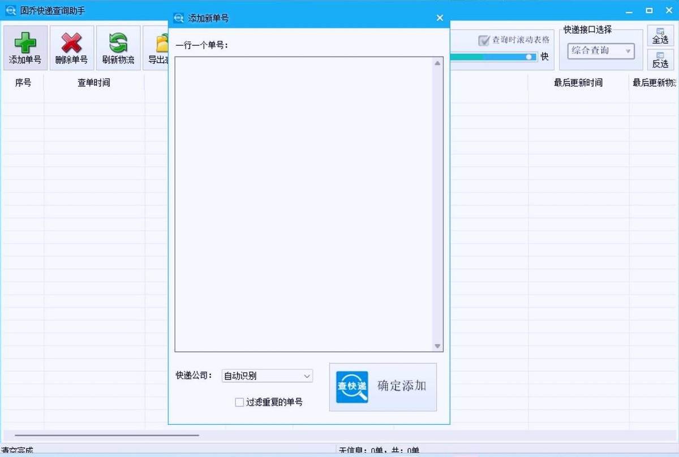The width and height of the screenshot is (679, 457).
Task: Click the 最后更新时间 column header
Action: 578,83
